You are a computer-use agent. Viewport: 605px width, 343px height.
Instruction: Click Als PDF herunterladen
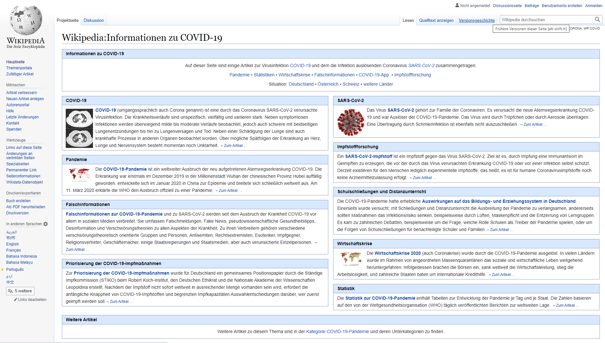click(x=26, y=207)
